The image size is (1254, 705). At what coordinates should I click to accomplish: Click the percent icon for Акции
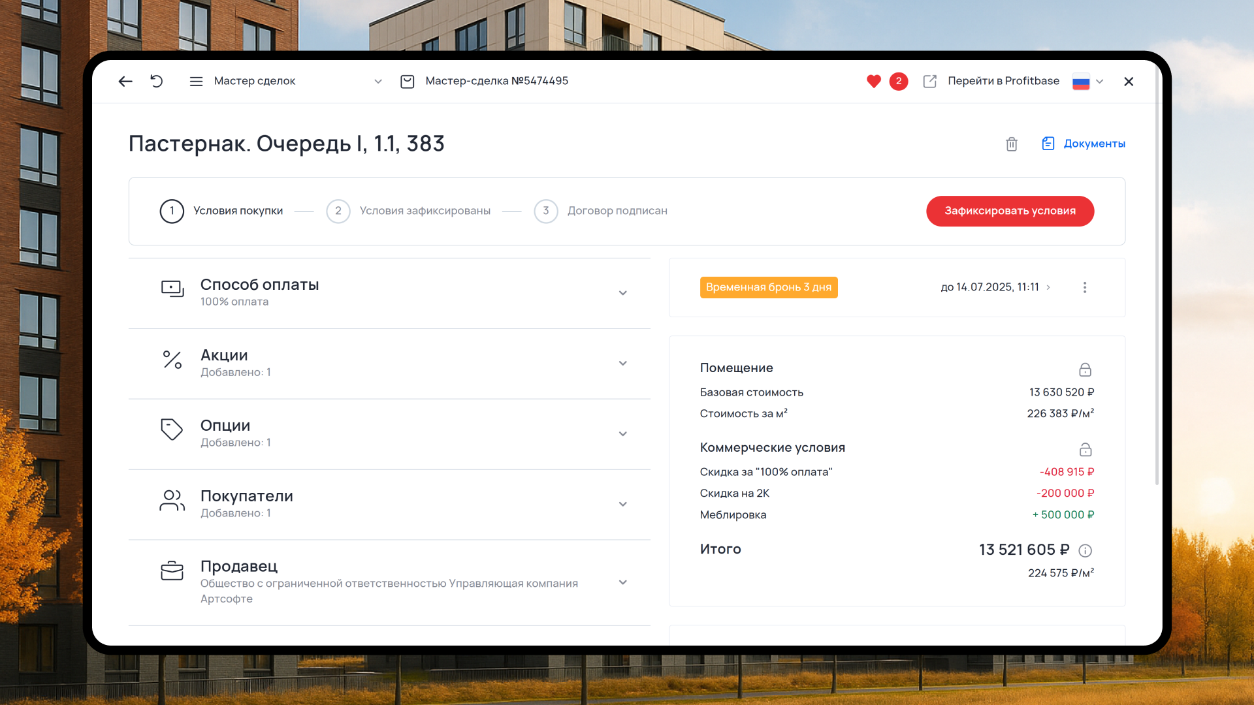click(x=172, y=360)
